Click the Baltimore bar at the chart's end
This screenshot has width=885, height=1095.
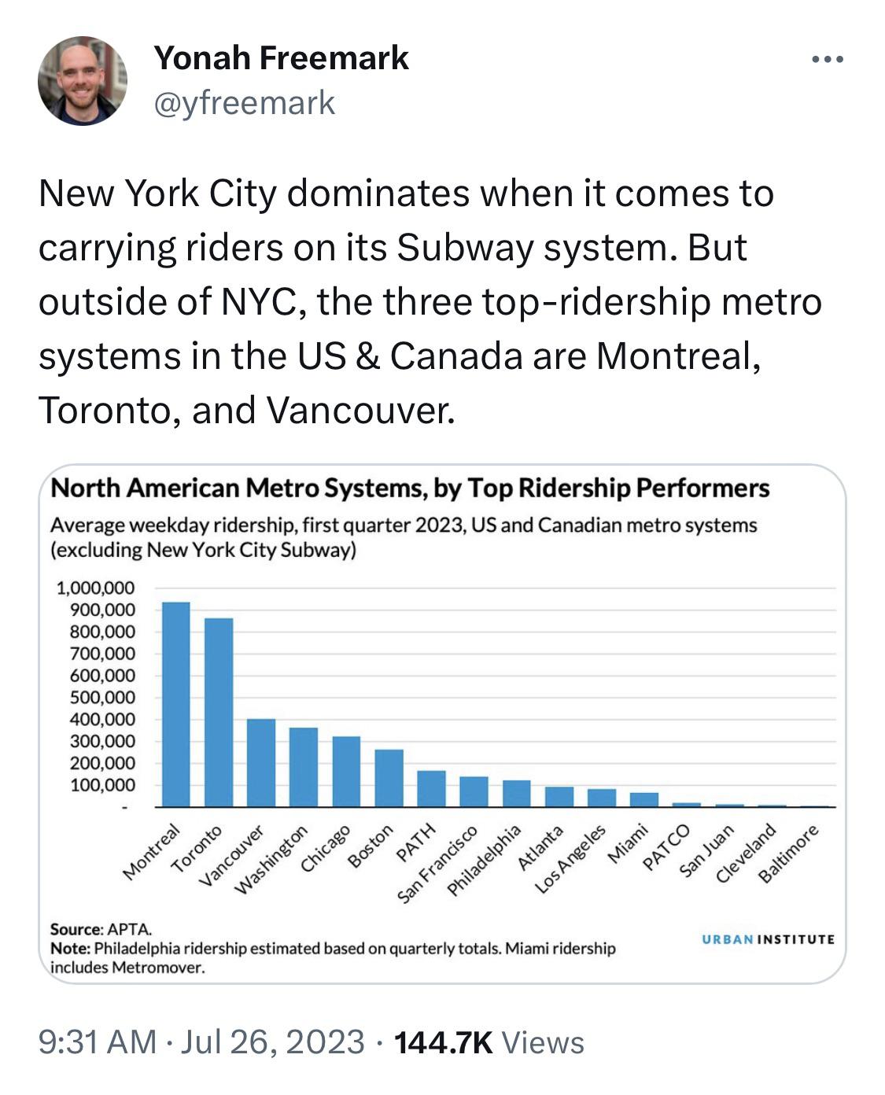810,805
